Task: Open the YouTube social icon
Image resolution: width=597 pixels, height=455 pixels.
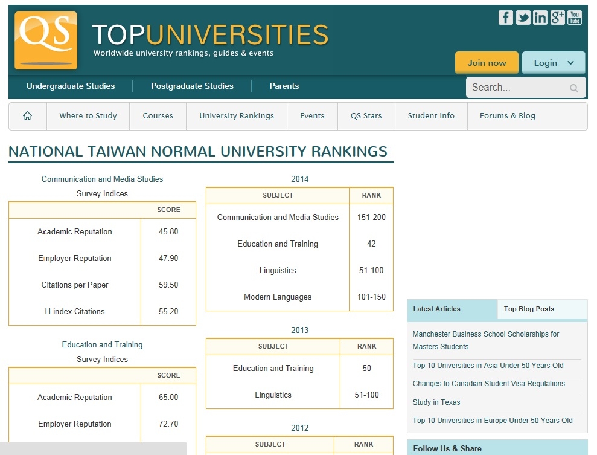Action: tap(574, 18)
